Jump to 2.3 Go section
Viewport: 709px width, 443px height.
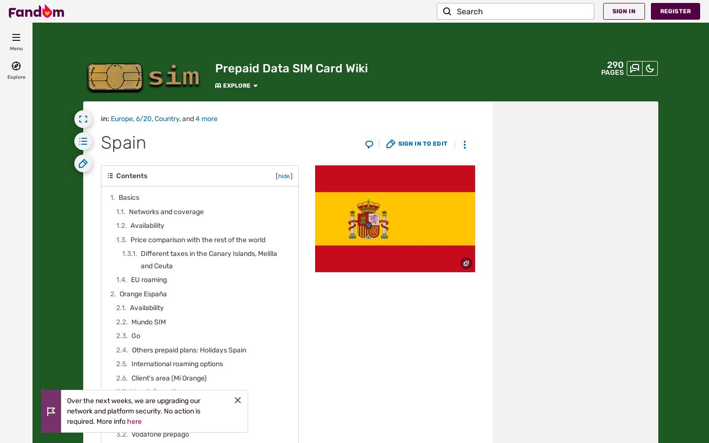pyautogui.click(x=136, y=336)
